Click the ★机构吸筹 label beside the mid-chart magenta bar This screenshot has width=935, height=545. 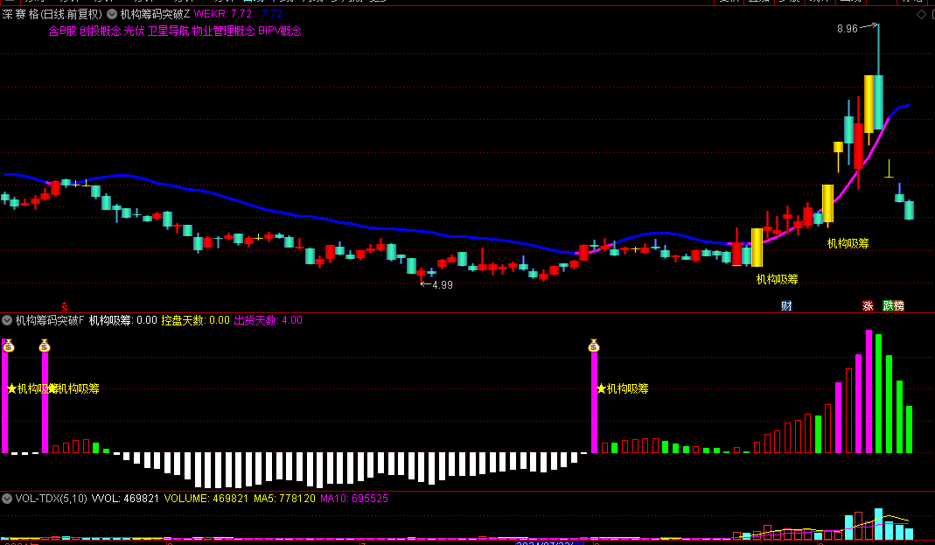click(623, 388)
